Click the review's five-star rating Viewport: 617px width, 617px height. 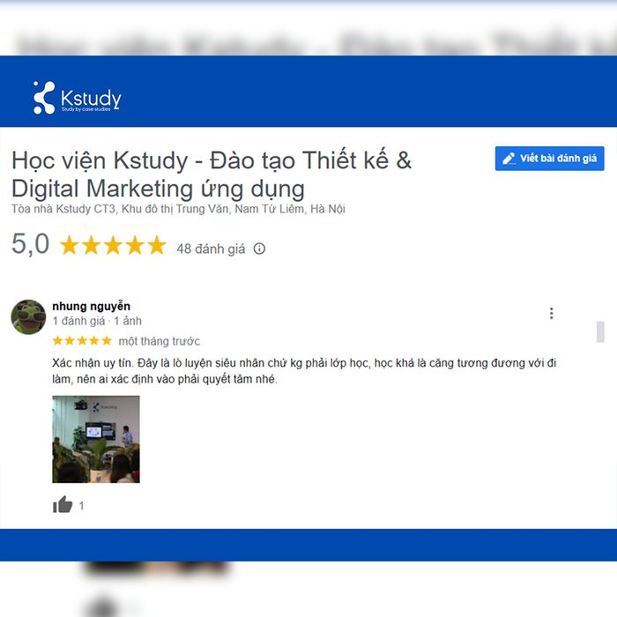(82, 340)
